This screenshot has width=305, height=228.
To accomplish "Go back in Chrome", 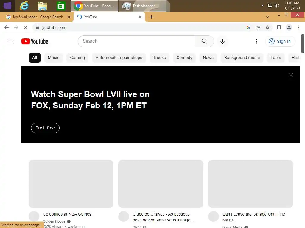I will pyautogui.click(x=7, y=27).
